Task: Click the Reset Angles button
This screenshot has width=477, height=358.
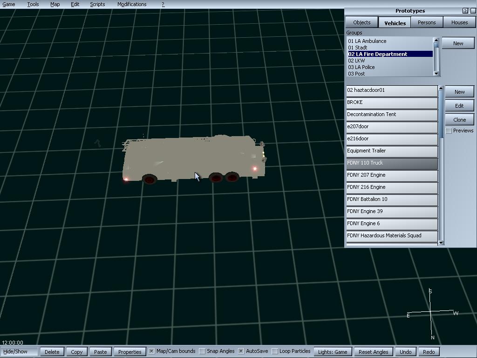Action: [373, 352]
